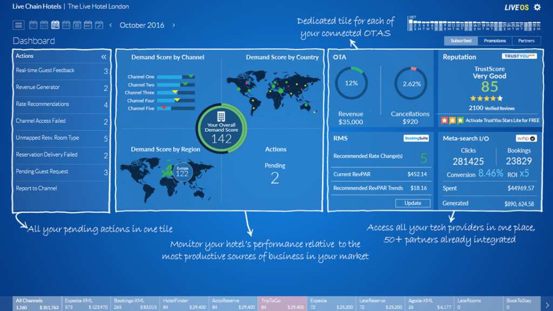
Task: Select the highlighted white calendar view icon
Action: (x=55, y=25)
